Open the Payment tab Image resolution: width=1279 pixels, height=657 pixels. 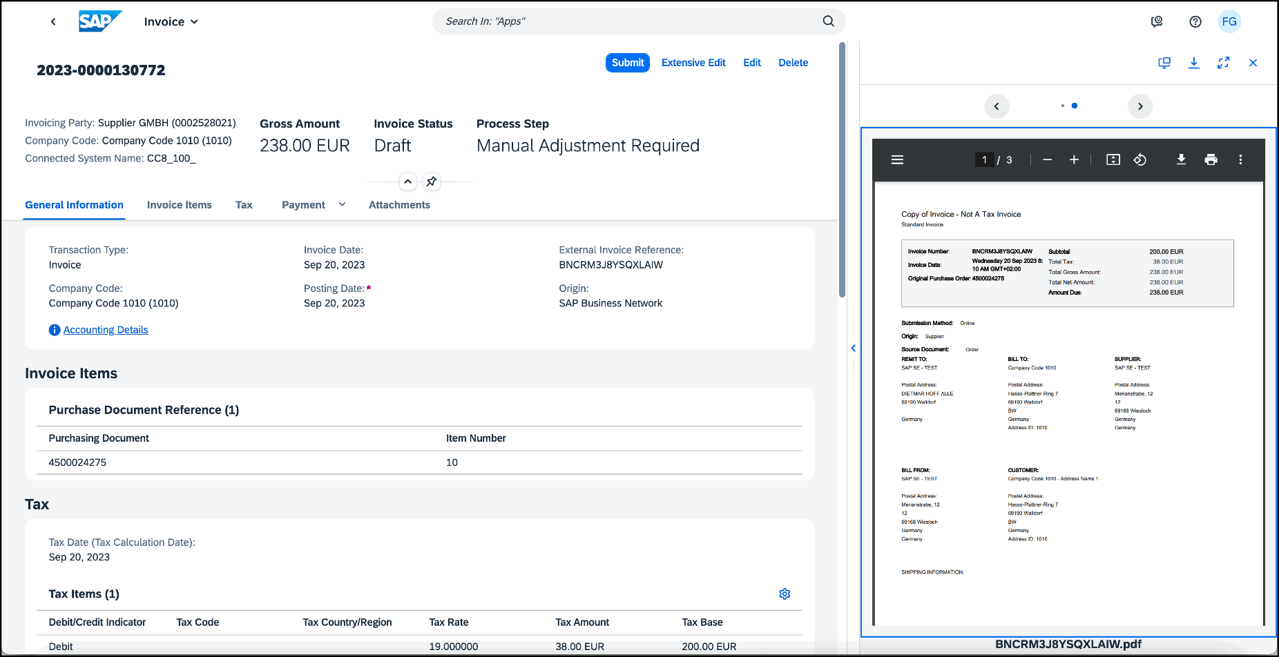tap(303, 205)
